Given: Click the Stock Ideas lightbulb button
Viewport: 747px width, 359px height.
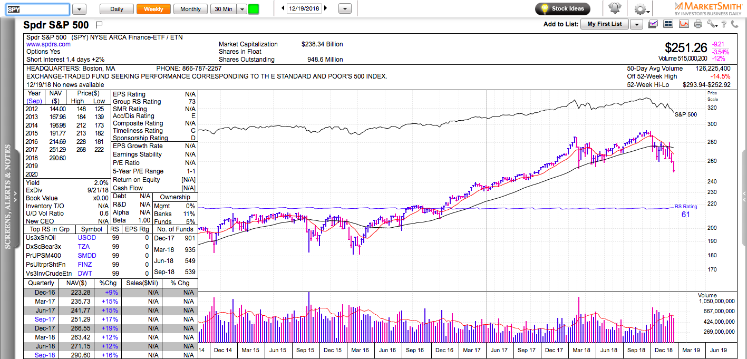Looking at the screenshot, I should (x=562, y=9).
